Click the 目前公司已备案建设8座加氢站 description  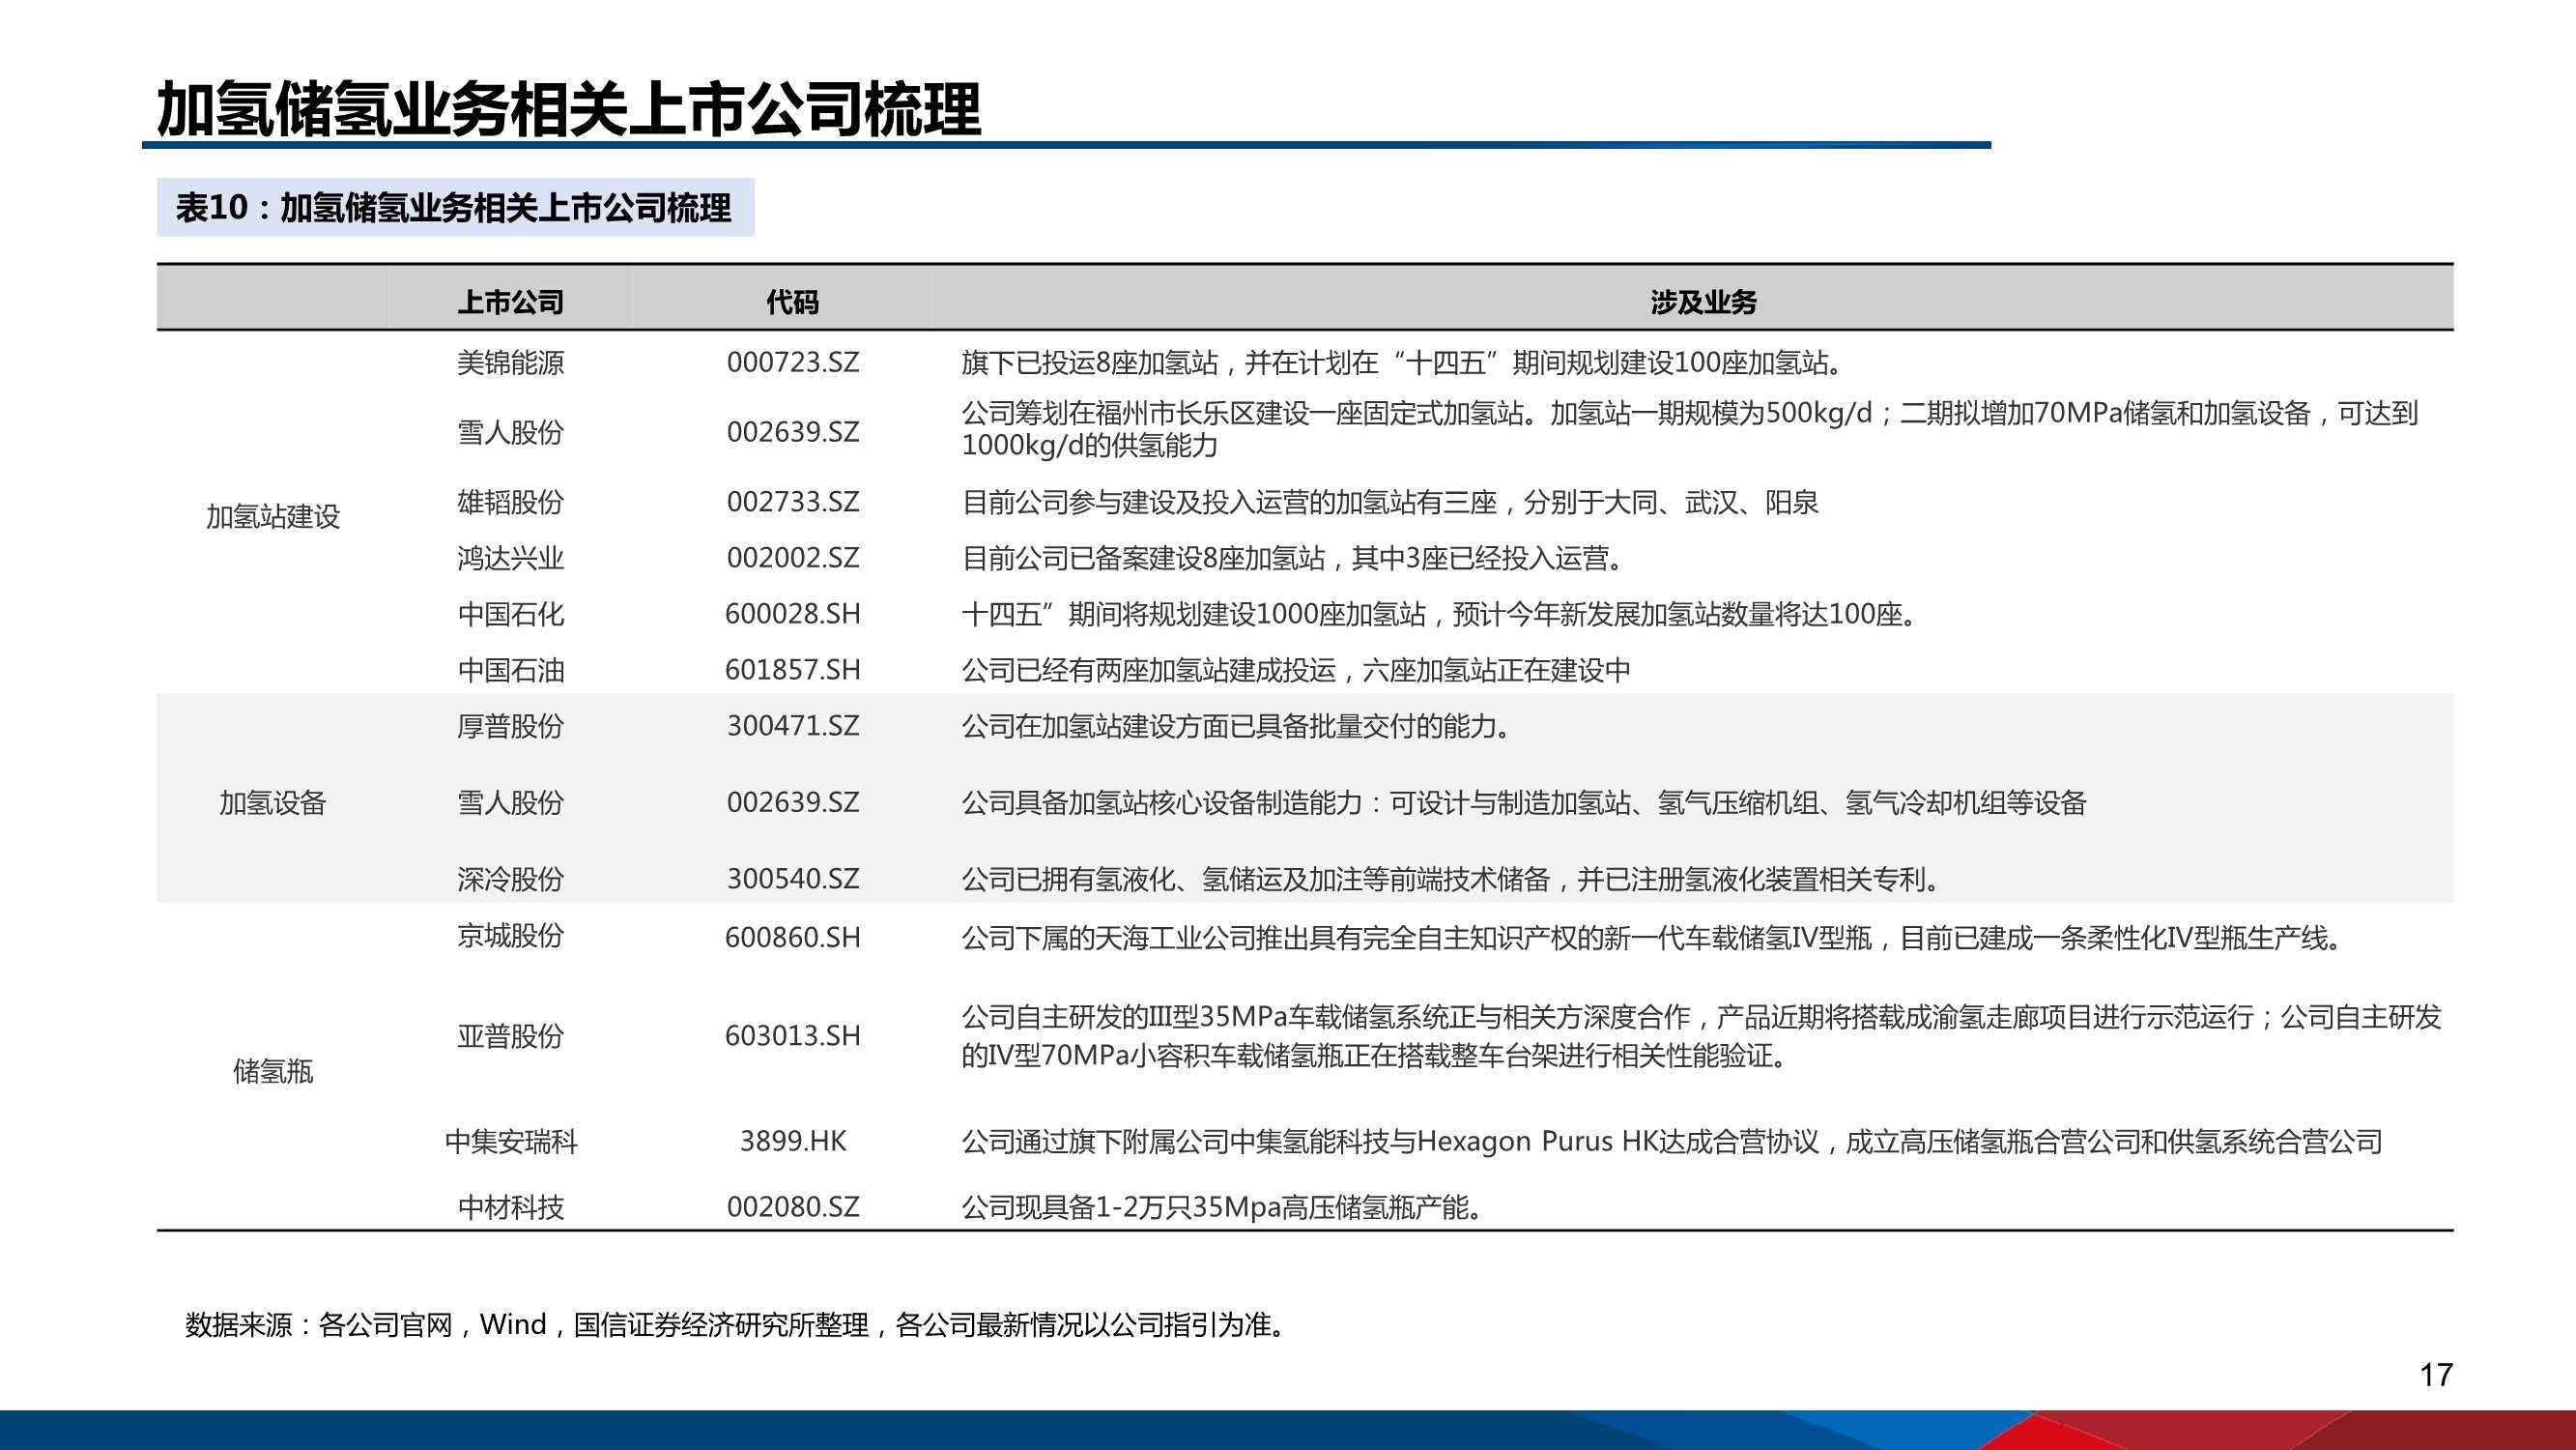(1295, 558)
